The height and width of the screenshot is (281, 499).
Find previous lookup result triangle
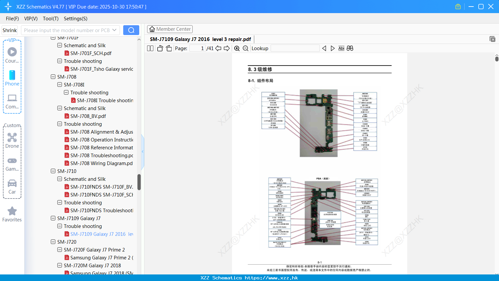click(x=324, y=48)
